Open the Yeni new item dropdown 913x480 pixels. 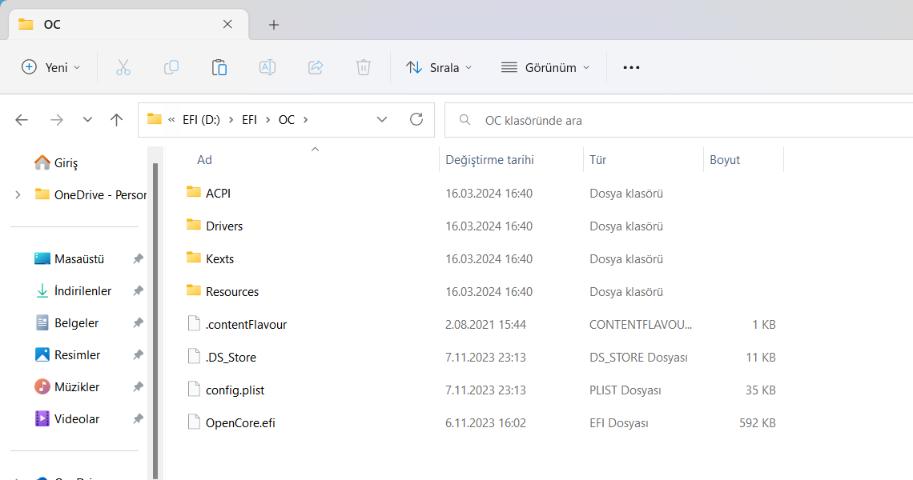pyautogui.click(x=51, y=67)
